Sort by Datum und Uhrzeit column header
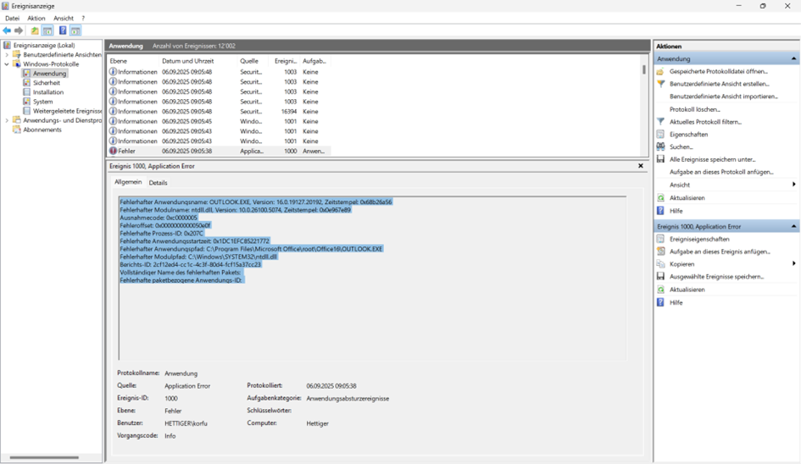Viewport: 801px width, 464px height. pos(198,61)
